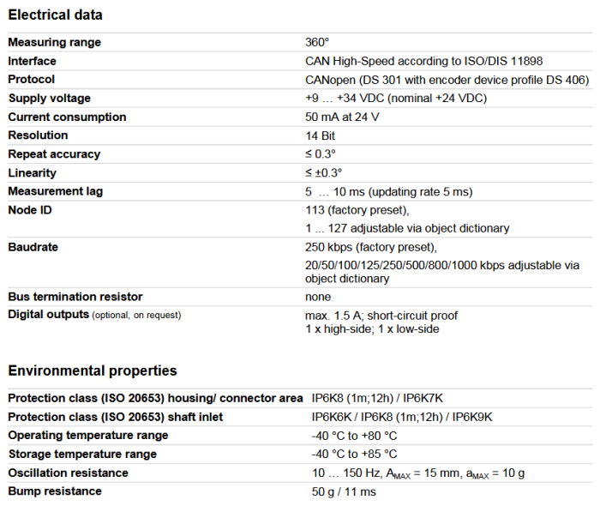Image resolution: width=600 pixels, height=530 pixels.
Task: Click the Electrical data heading
Action: 55,15
